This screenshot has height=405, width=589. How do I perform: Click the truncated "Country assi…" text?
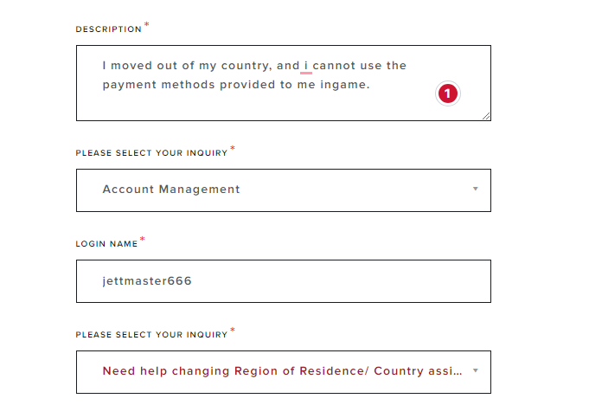coord(418,370)
